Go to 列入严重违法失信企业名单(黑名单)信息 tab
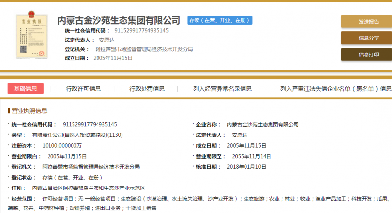Viewport: 392px width, 213px height. coord(336,89)
